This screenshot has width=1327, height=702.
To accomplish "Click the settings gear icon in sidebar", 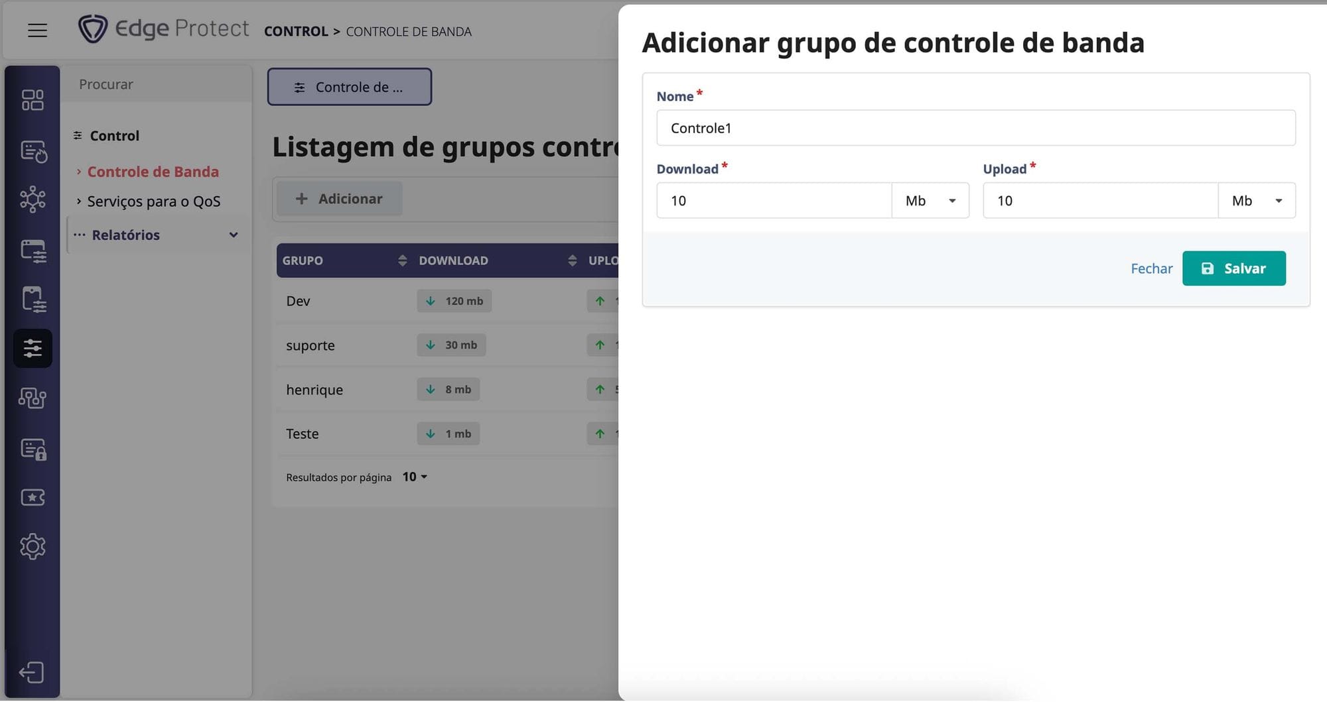I will click(33, 547).
